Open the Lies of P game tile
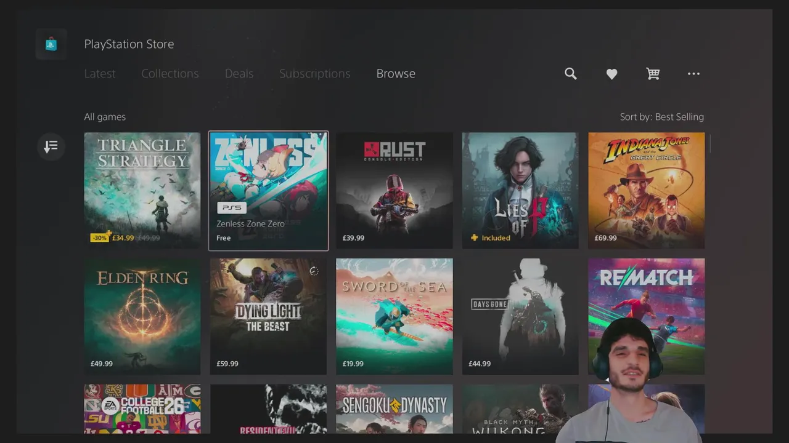Screen dimensions: 789x443 point(520,191)
